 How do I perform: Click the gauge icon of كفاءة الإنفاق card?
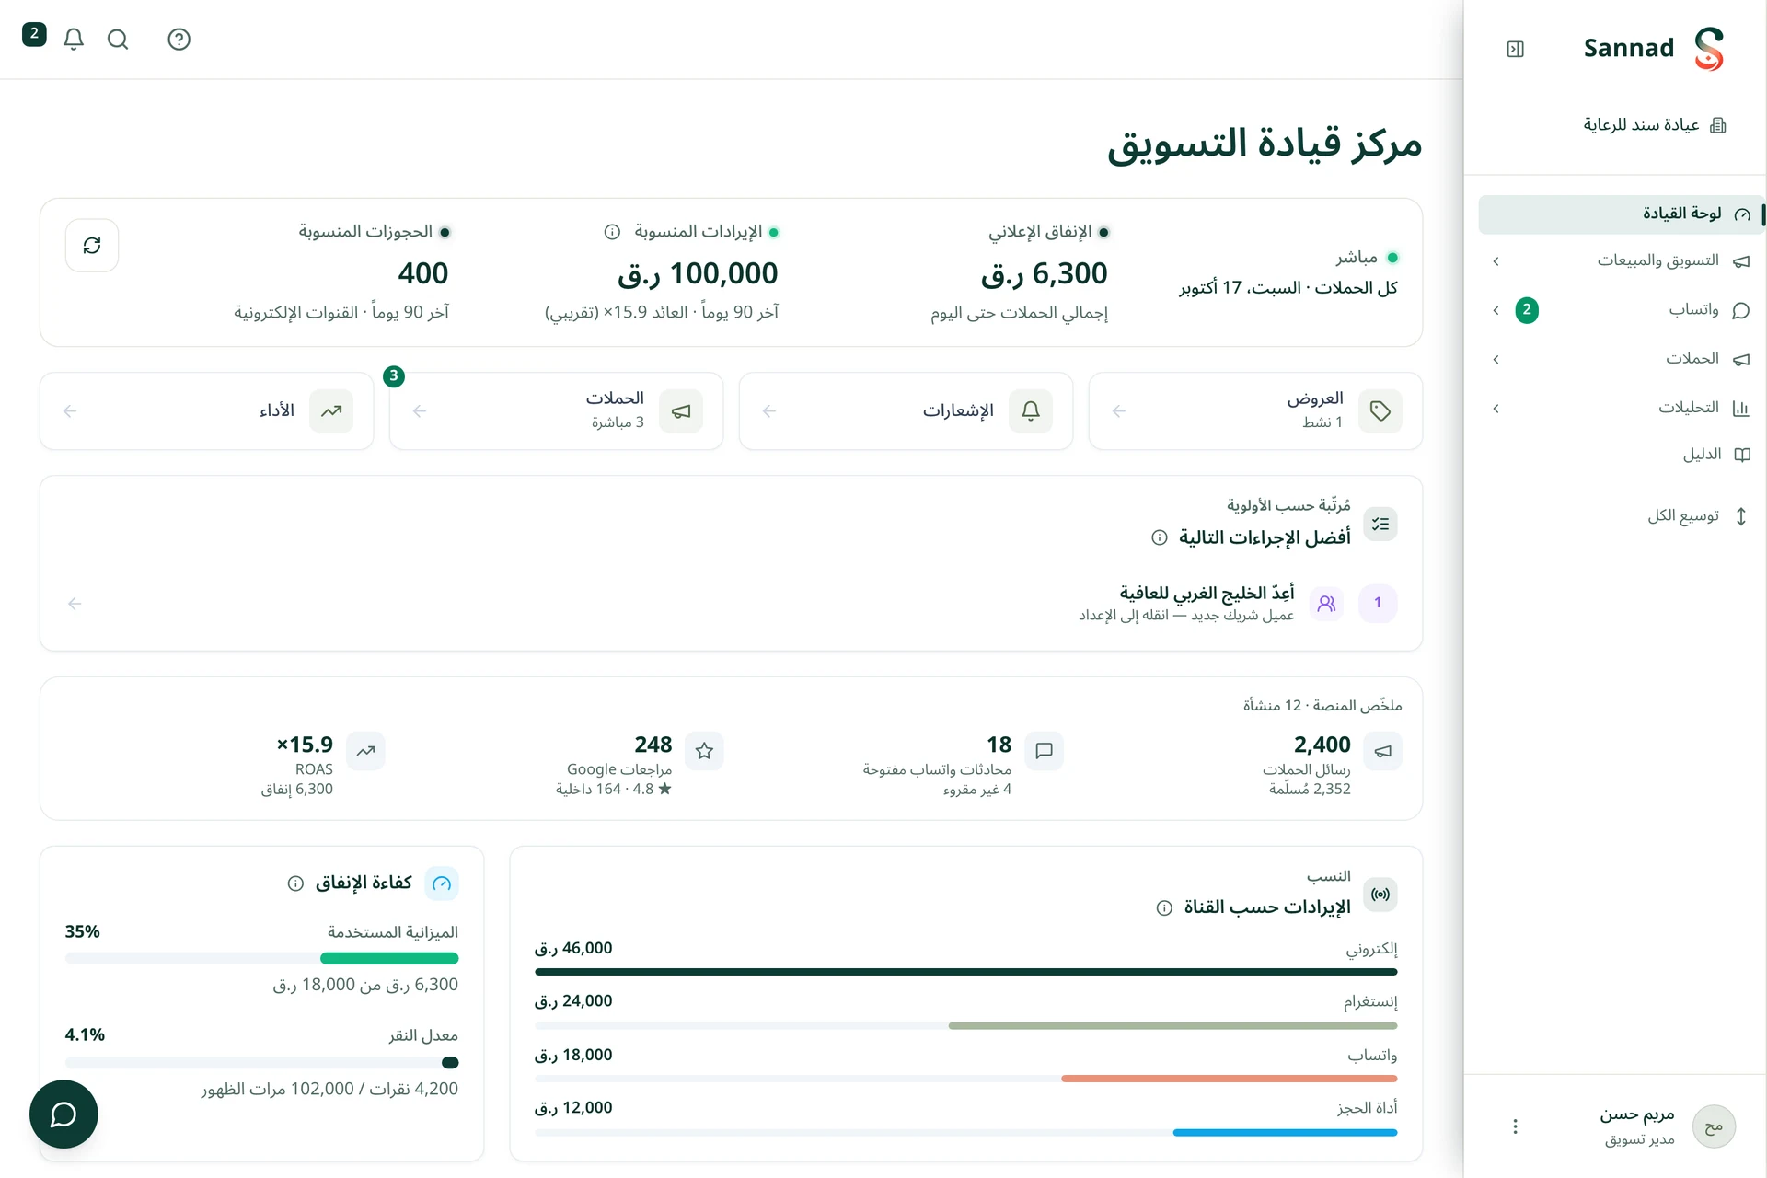[442, 883]
